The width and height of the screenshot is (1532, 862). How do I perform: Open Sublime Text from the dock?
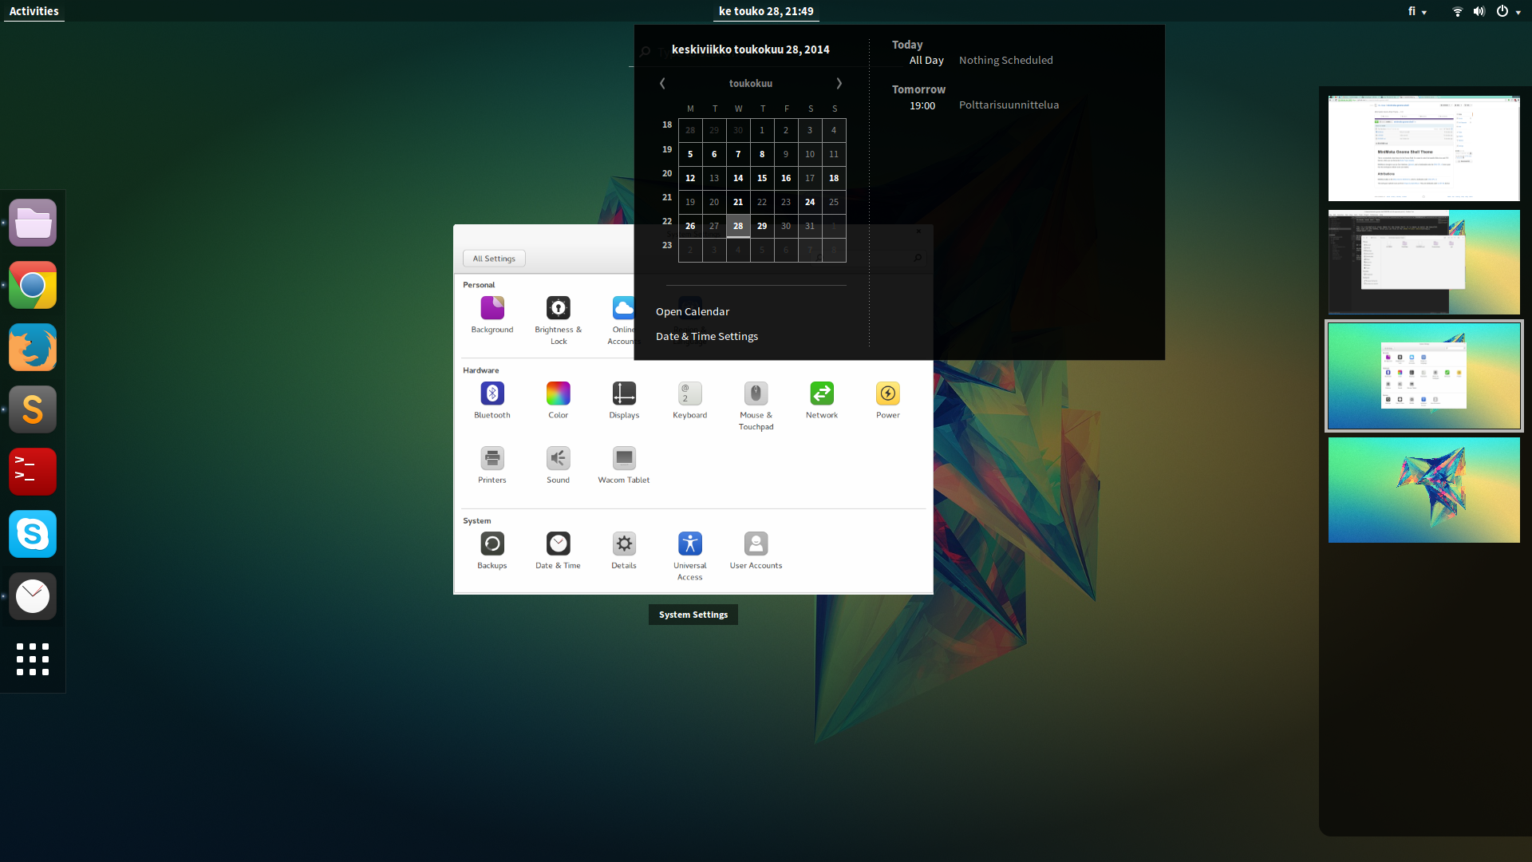pyautogui.click(x=33, y=409)
